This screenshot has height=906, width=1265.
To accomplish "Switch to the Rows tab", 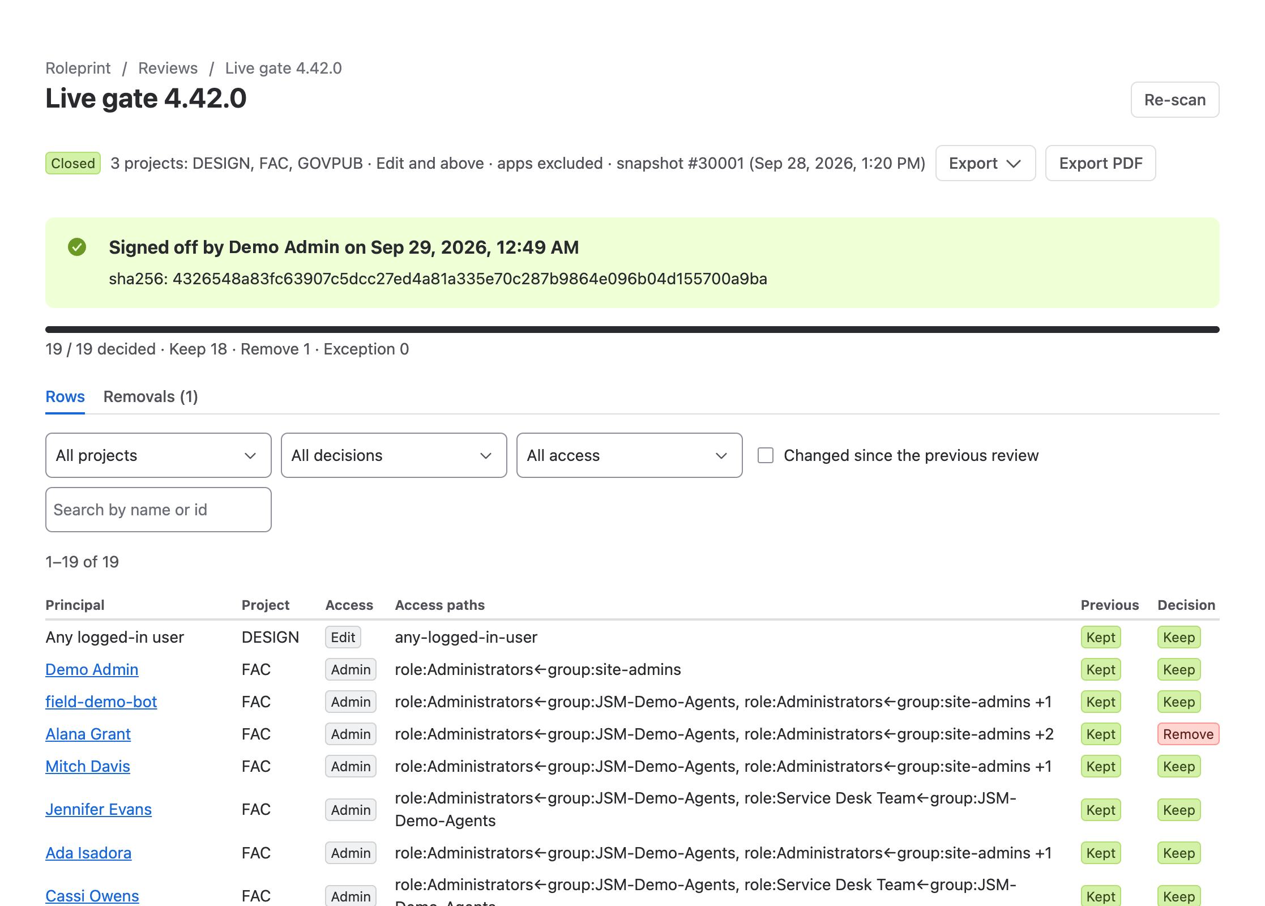I will click(65, 396).
